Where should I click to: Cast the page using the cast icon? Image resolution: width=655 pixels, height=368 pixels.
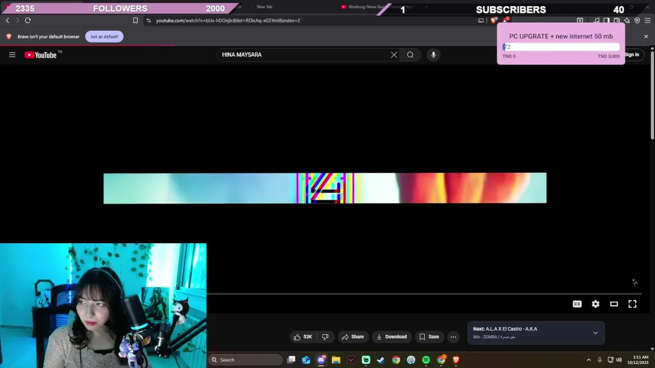pyautogui.click(x=481, y=20)
